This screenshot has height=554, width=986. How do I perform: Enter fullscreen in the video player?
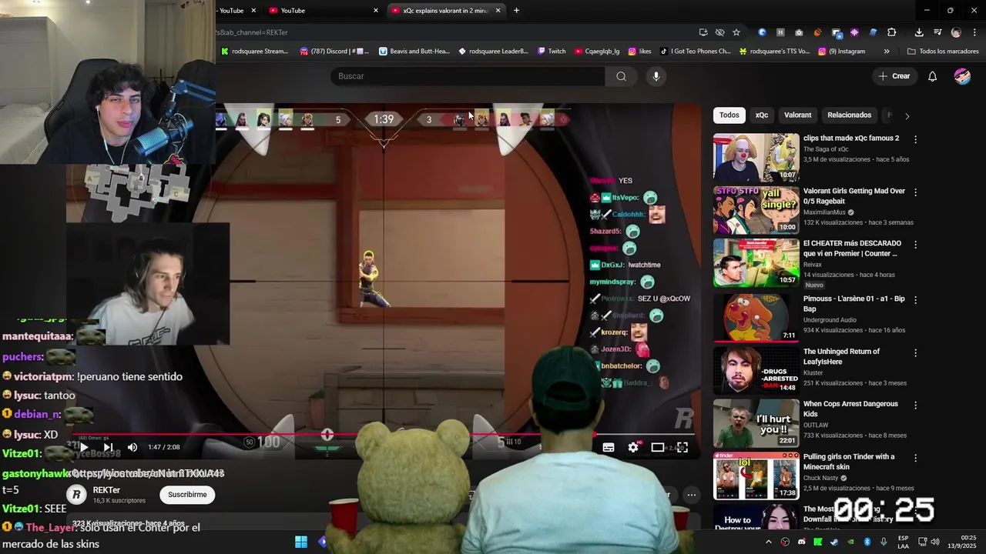[682, 447]
